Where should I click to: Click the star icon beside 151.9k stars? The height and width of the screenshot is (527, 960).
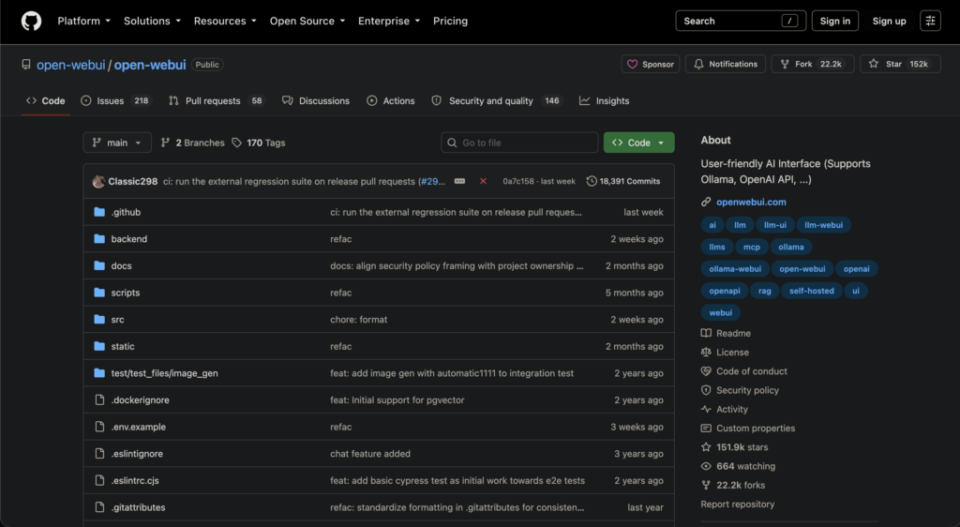(706, 446)
